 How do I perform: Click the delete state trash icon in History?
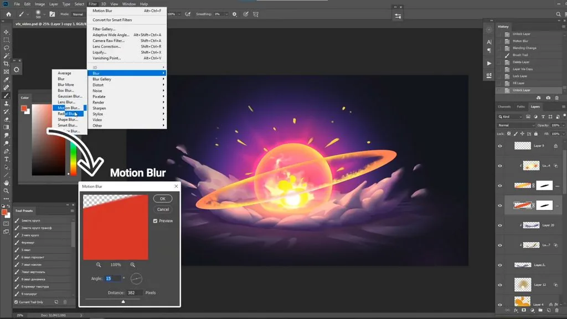click(557, 98)
